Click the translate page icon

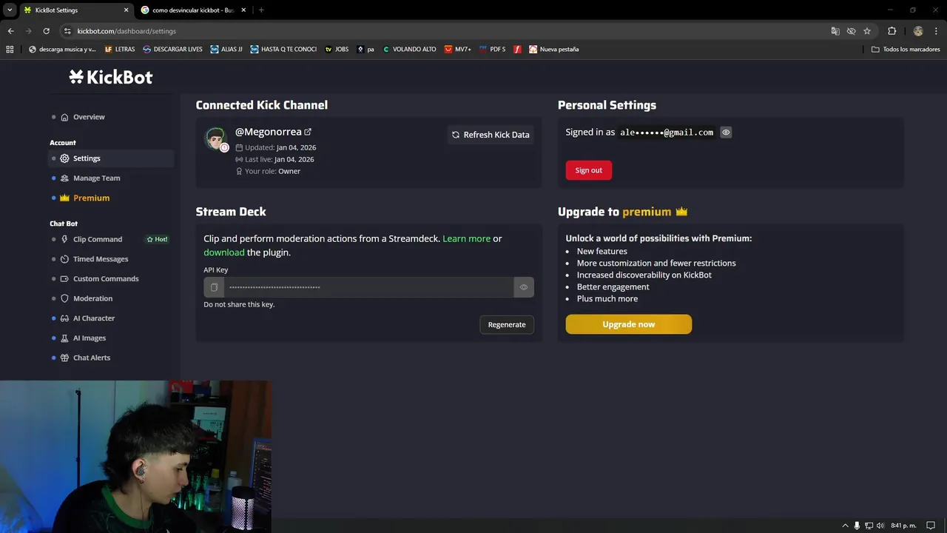click(835, 31)
